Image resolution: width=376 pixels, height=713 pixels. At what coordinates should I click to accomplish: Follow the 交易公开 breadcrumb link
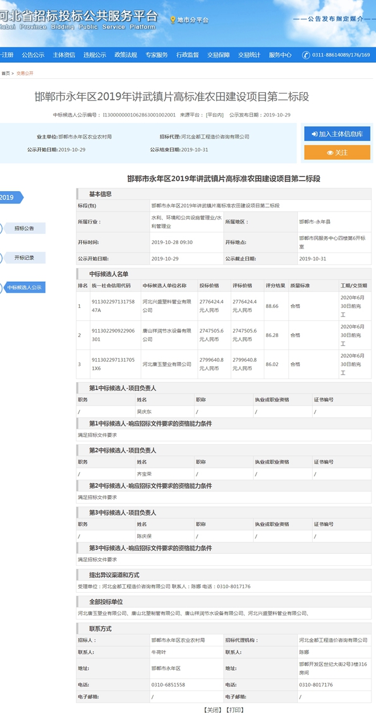pos(25,74)
